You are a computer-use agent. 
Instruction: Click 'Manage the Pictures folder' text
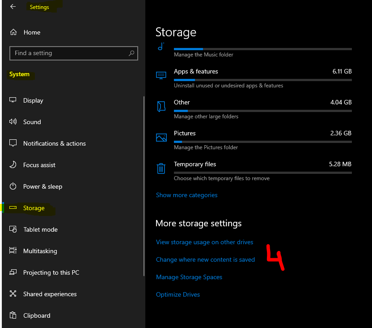click(206, 147)
